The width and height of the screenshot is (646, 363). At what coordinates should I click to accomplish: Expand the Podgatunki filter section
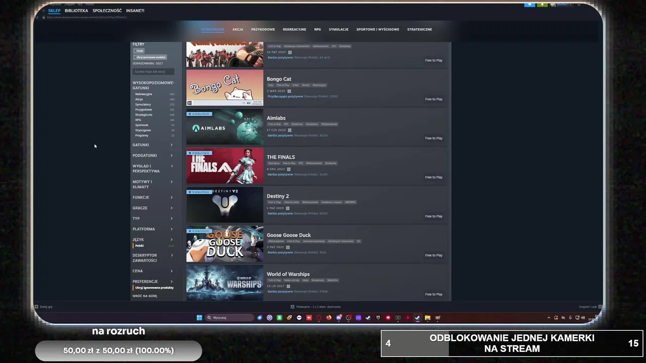[x=153, y=155]
